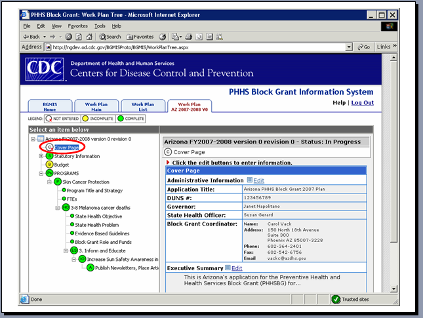Click the Home toolbar icon
Screen dimensions: 423x318
[89, 37]
